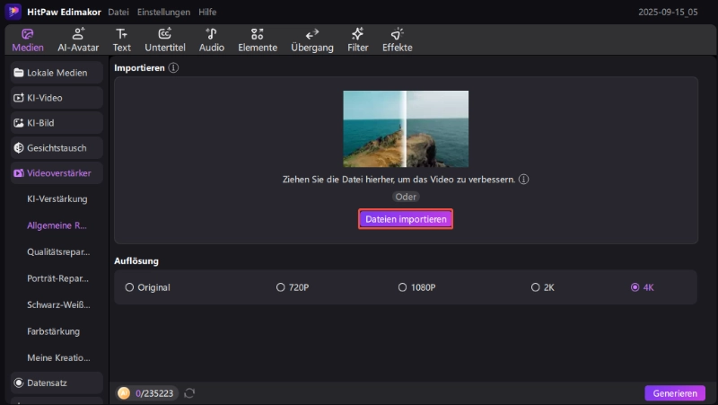The image size is (718, 405).
Task: Click info icon after drag-file hint
Action: (x=523, y=179)
